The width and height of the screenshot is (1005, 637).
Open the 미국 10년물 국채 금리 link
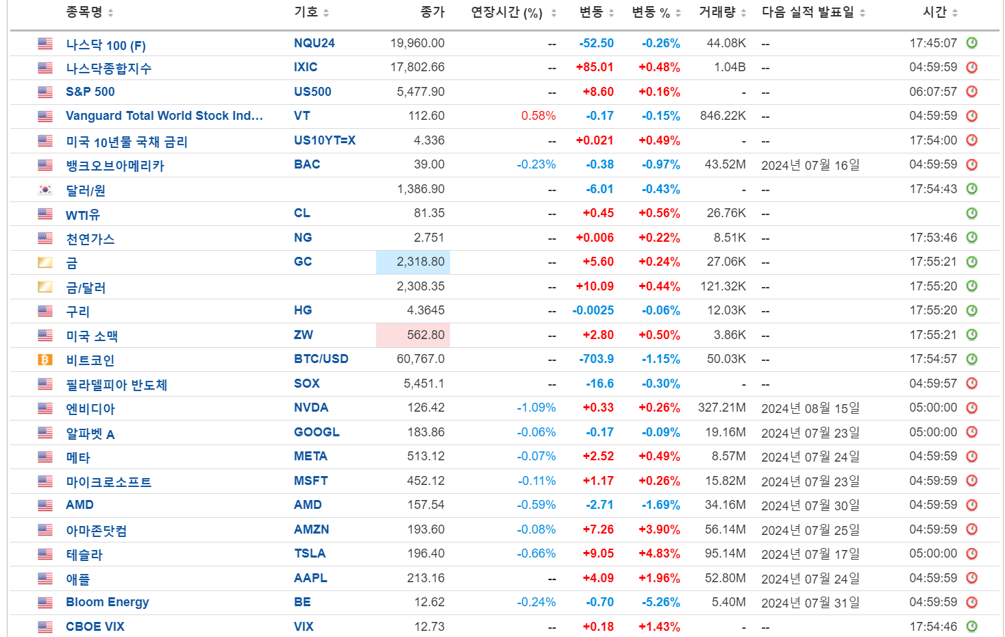point(127,142)
